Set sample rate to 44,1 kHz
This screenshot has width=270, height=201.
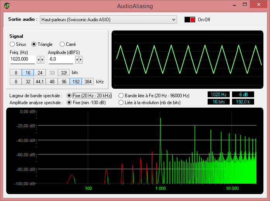(x=40, y=81)
